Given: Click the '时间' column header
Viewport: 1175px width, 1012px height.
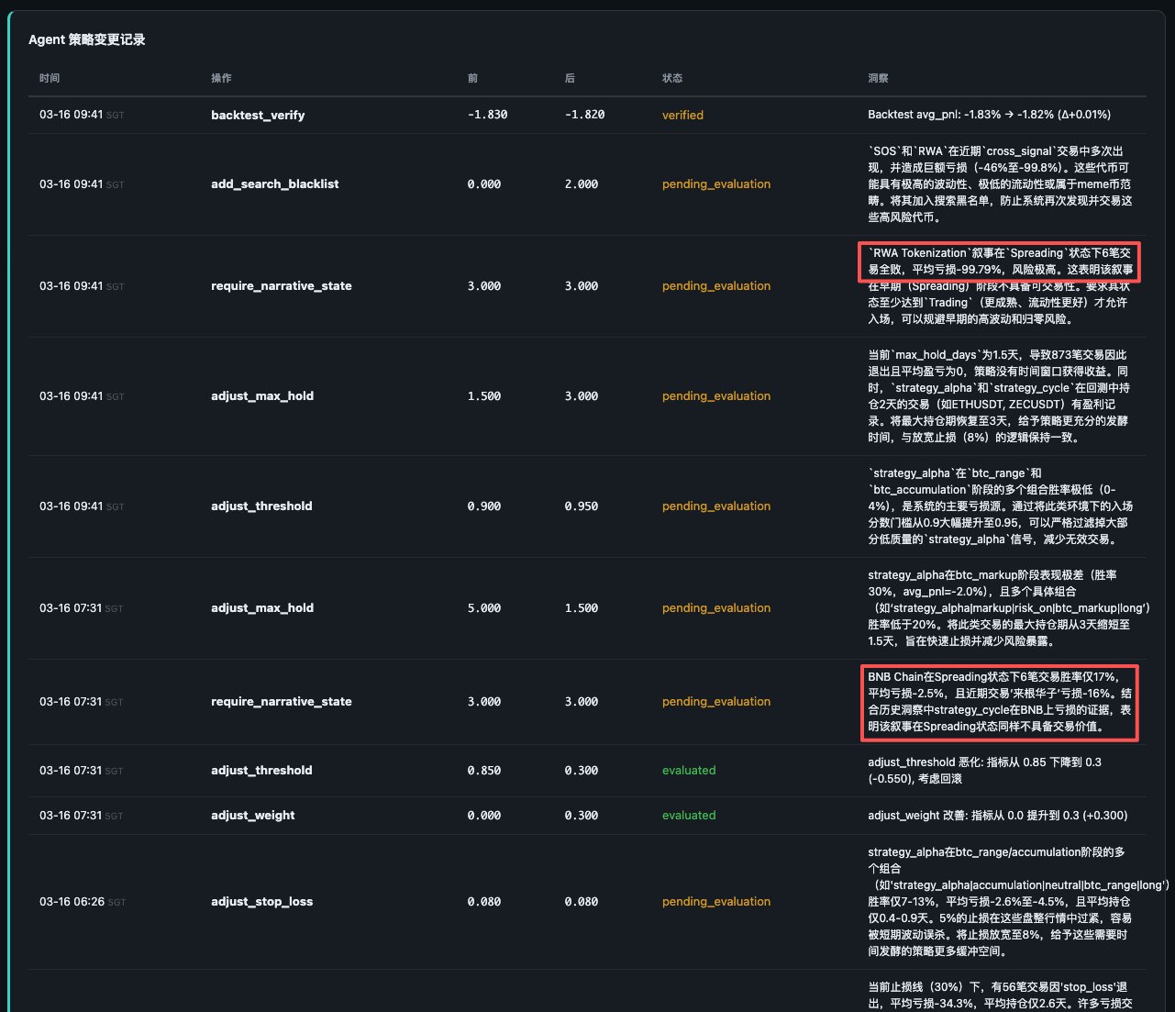Looking at the screenshot, I should coord(50,78).
